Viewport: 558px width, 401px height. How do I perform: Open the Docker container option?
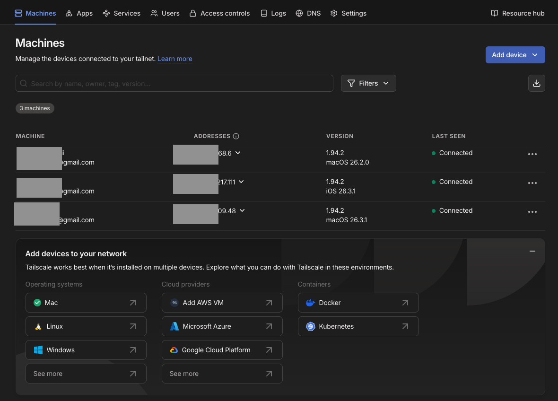point(358,303)
